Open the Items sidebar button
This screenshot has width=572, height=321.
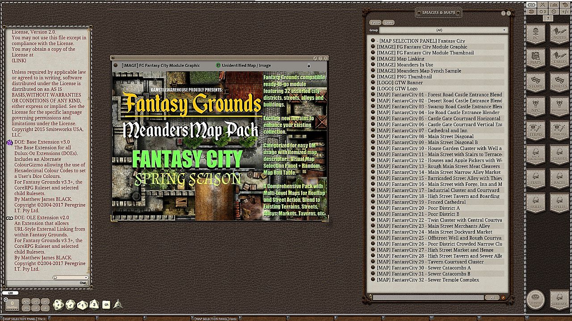click(535, 131)
